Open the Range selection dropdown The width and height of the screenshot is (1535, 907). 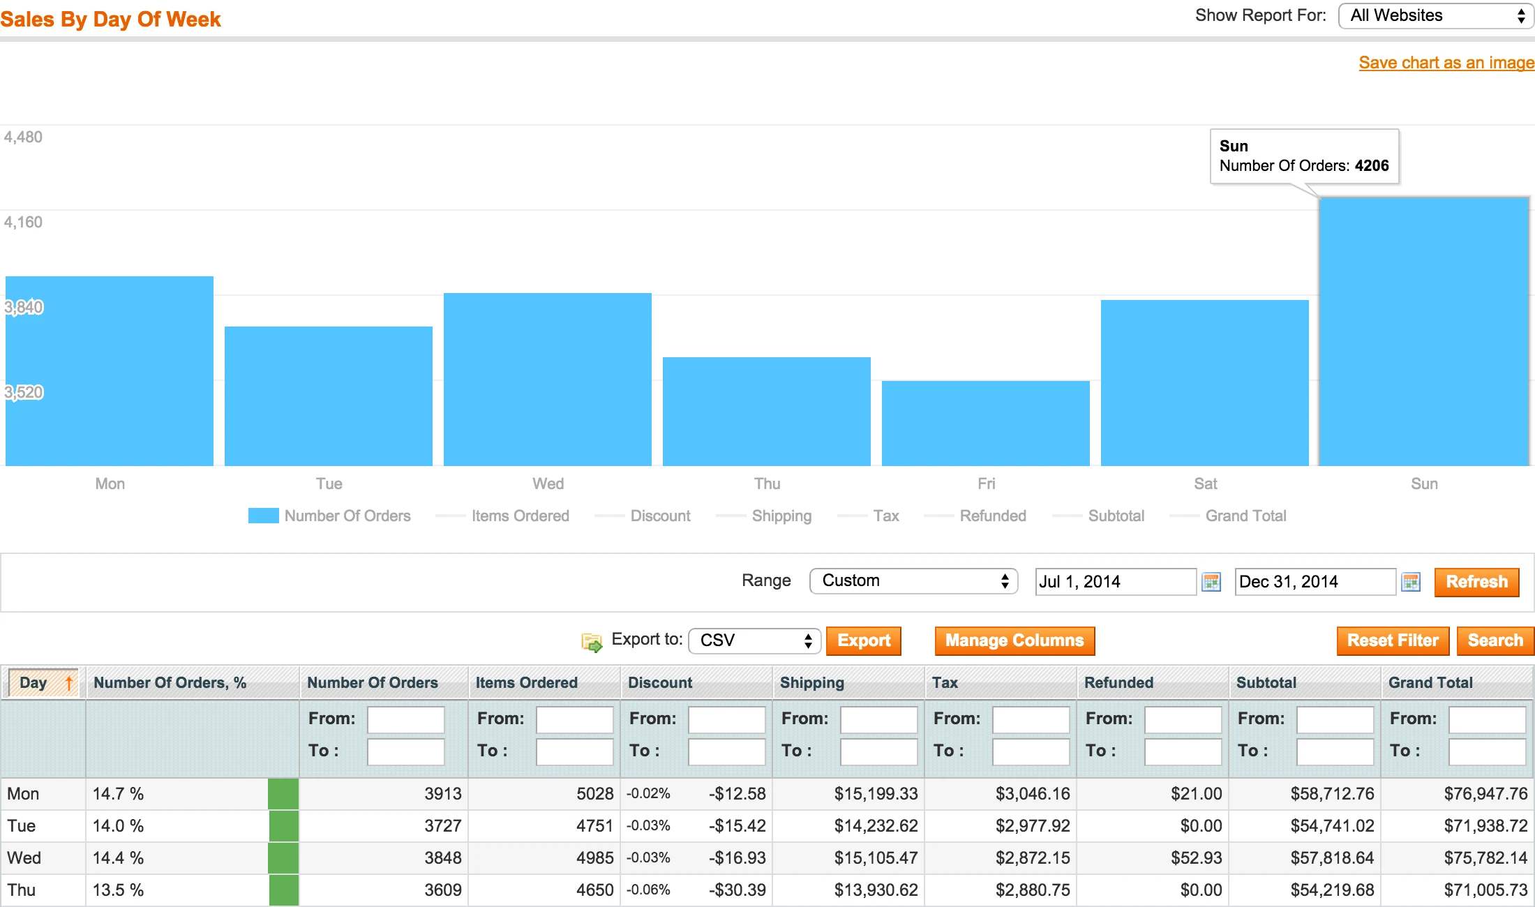point(913,580)
